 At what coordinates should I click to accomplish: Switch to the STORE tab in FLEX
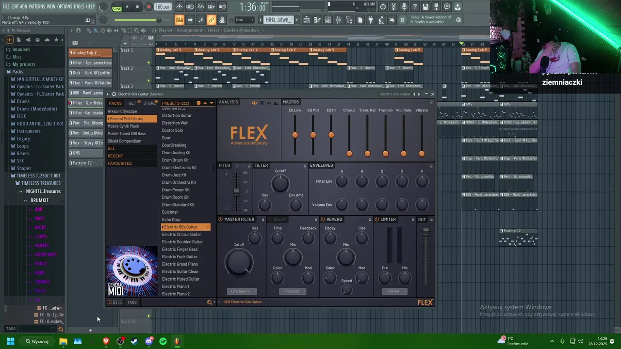[149, 103]
